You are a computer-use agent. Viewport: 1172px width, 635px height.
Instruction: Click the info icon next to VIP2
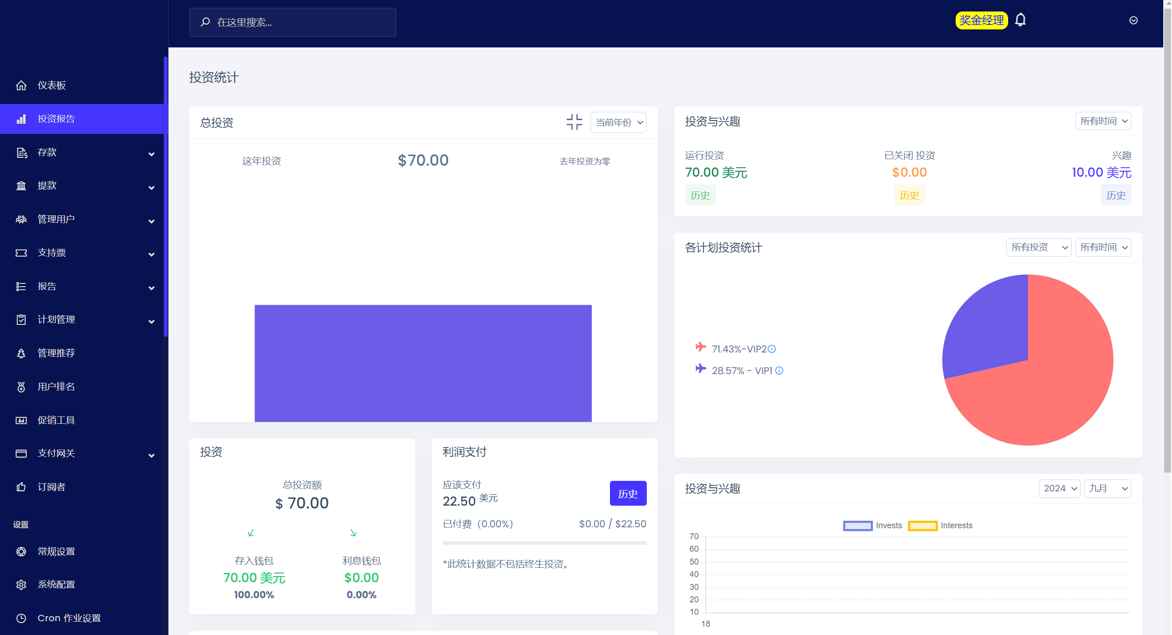(772, 349)
